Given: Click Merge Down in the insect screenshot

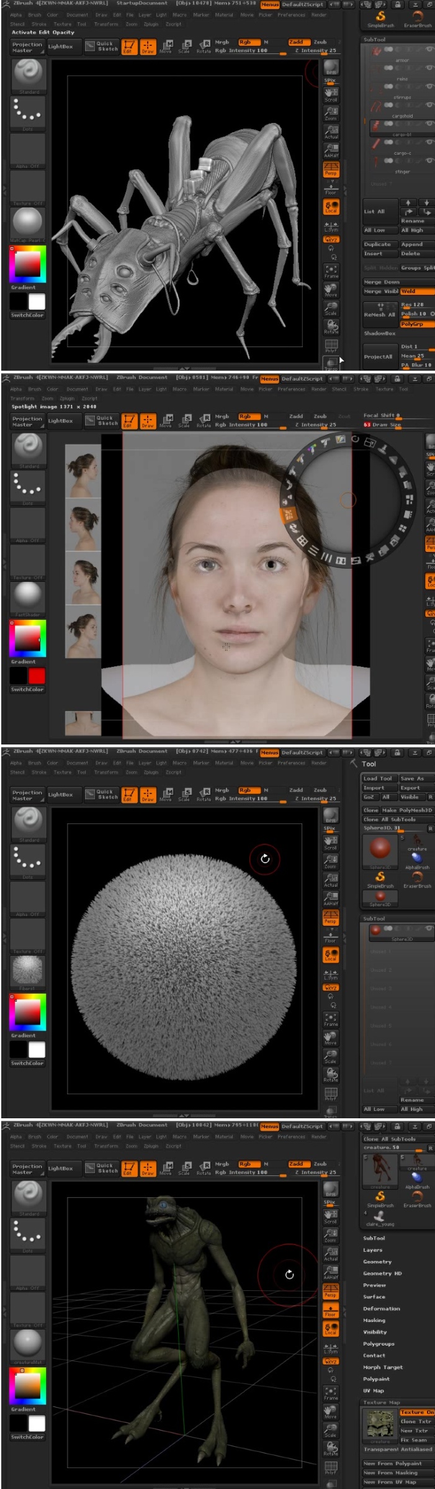Looking at the screenshot, I should click(382, 282).
